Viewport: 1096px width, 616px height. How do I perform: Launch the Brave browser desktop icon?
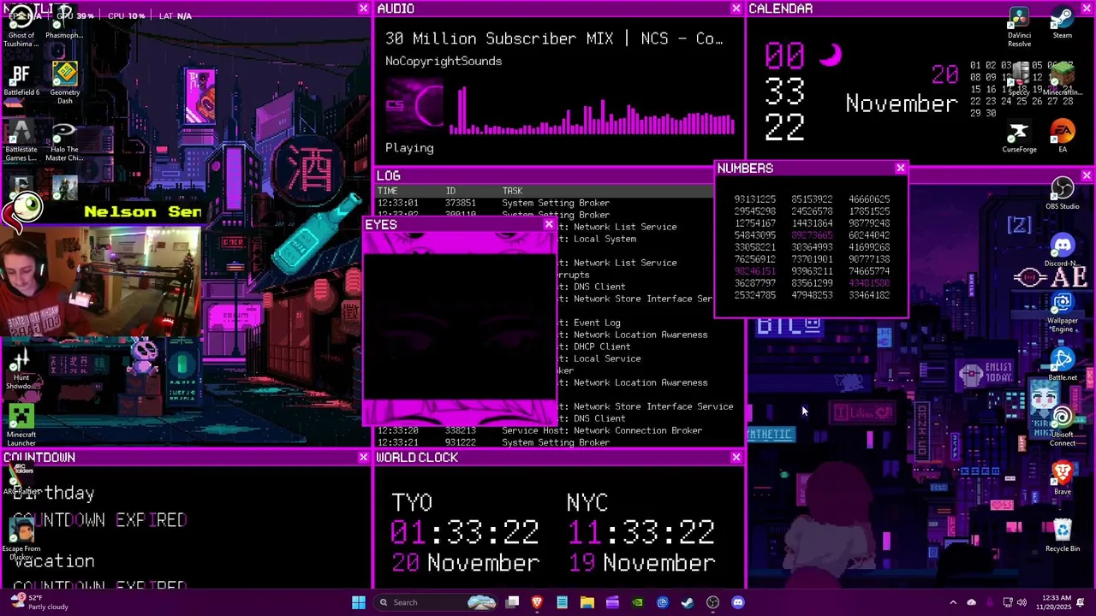pyautogui.click(x=1063, y=479)
